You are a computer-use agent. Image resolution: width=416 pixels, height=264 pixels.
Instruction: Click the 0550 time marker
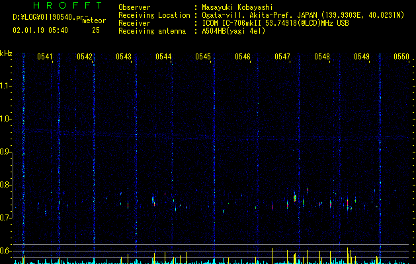click(x=401, y=57)
